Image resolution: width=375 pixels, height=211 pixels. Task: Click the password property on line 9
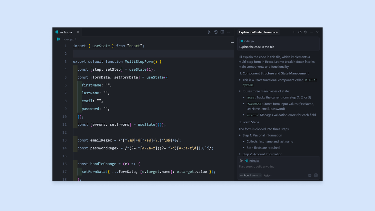pos(90,109)
